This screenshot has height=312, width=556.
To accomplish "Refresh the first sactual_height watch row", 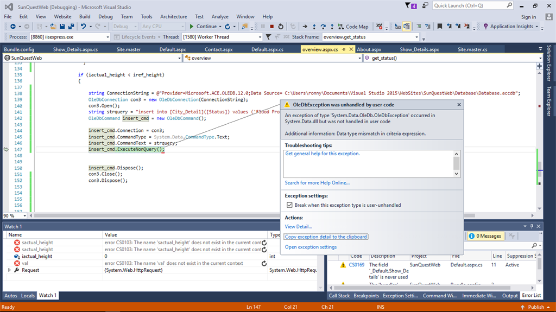I will click(x=264, y=243).
